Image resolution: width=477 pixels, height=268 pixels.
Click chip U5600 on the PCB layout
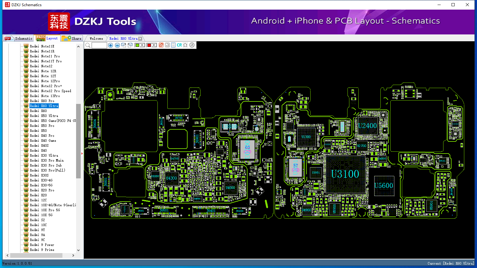(384, 186)
